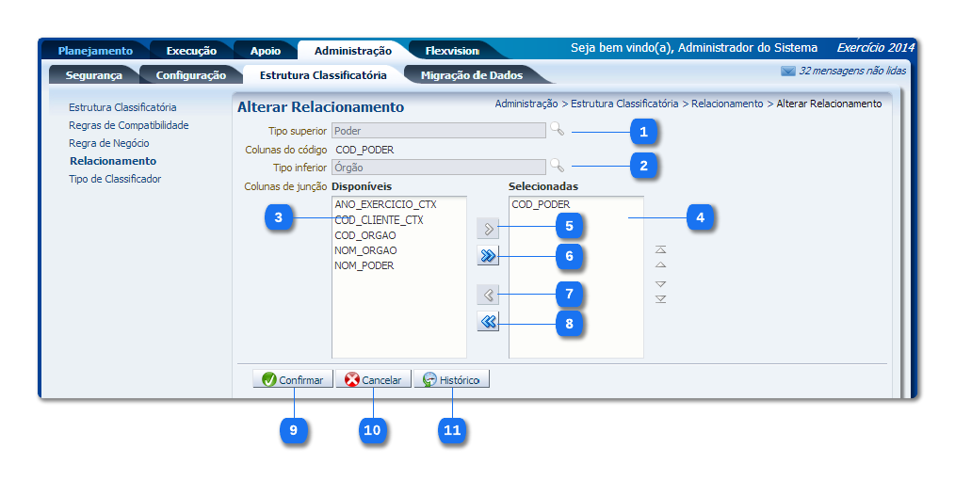Move selected column down one position

point(660,283)
